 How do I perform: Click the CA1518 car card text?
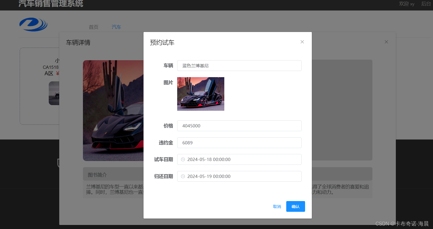(x=51, y=67)
